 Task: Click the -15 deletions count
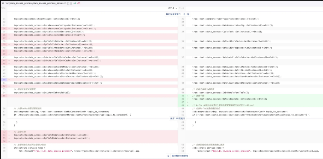coord(78,4)
